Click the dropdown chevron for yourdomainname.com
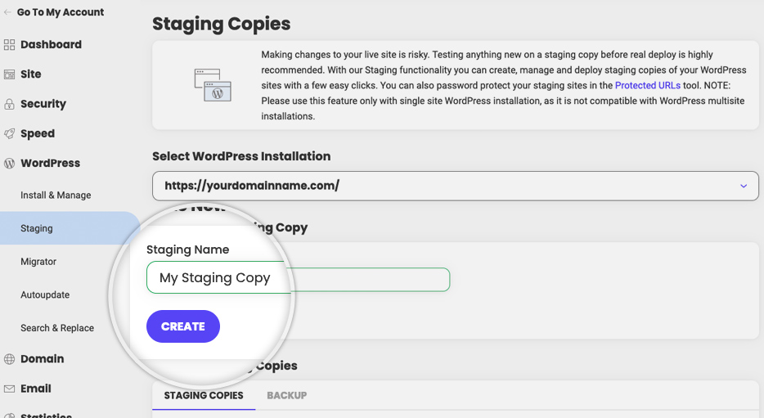This screenshot has width=764, height=418. (744, 186)
